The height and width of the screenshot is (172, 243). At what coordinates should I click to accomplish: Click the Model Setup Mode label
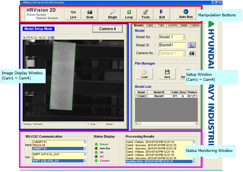pos(38,29)
